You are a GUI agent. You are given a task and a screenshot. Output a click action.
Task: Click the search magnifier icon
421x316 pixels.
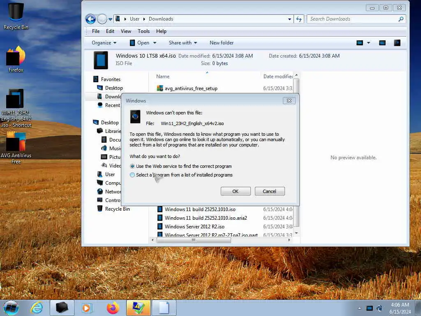point(401,19)
